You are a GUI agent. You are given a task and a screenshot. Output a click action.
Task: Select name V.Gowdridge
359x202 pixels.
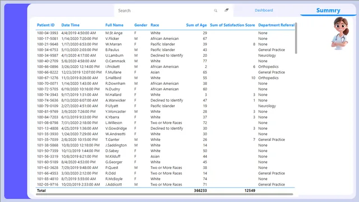[x=116, y=128]
